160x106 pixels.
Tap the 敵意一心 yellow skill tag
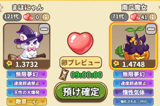pyautogui.click(x=27, y=102)
